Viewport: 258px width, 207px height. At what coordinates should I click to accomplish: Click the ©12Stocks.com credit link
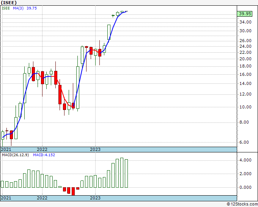[x=242, y=204]
